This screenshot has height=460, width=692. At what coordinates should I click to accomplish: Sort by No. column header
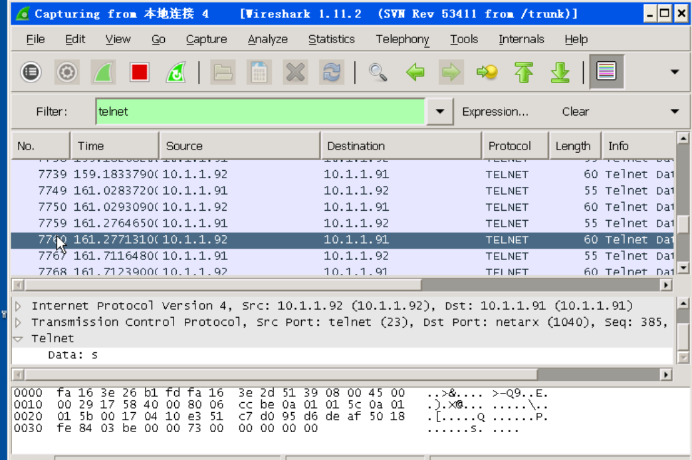pos(41,146)
